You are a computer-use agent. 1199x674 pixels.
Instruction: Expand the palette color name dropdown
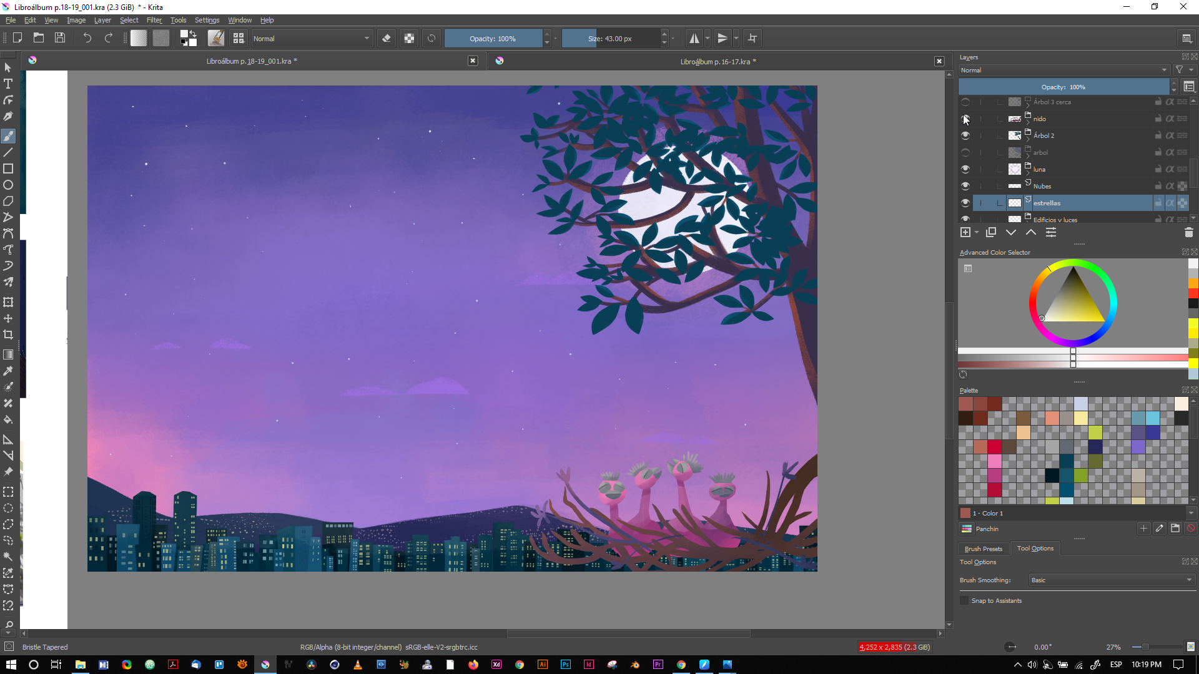point(1191,513)
